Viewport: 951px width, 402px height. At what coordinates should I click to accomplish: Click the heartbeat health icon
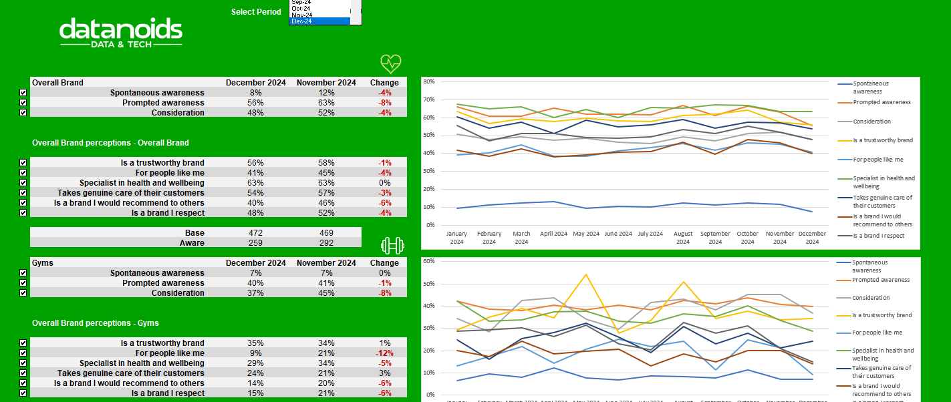tap(391, 64)
